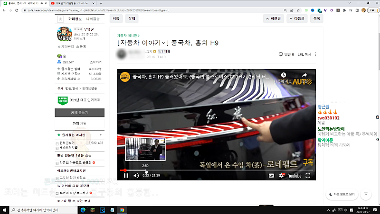Open the 자동차 게시판 board link
This screenshot has height=214, width=380.
coord(128,36)
